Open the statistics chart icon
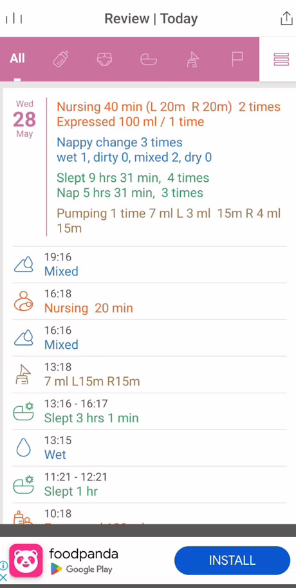 [14, 18]
